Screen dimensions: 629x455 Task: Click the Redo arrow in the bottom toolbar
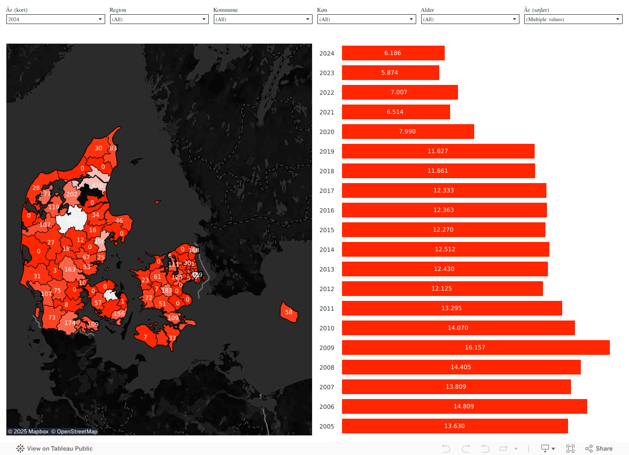[x=465, y=449]
